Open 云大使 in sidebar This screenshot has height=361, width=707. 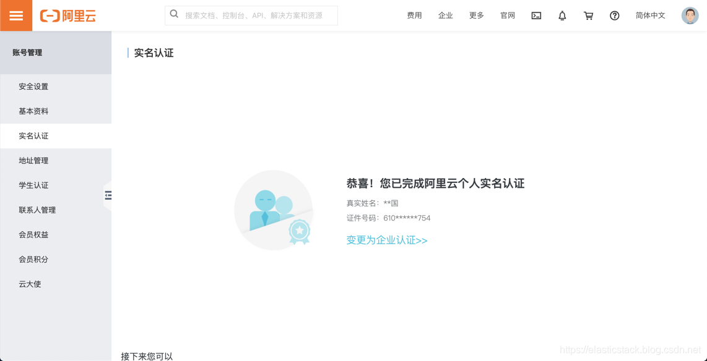click(56, 284)
